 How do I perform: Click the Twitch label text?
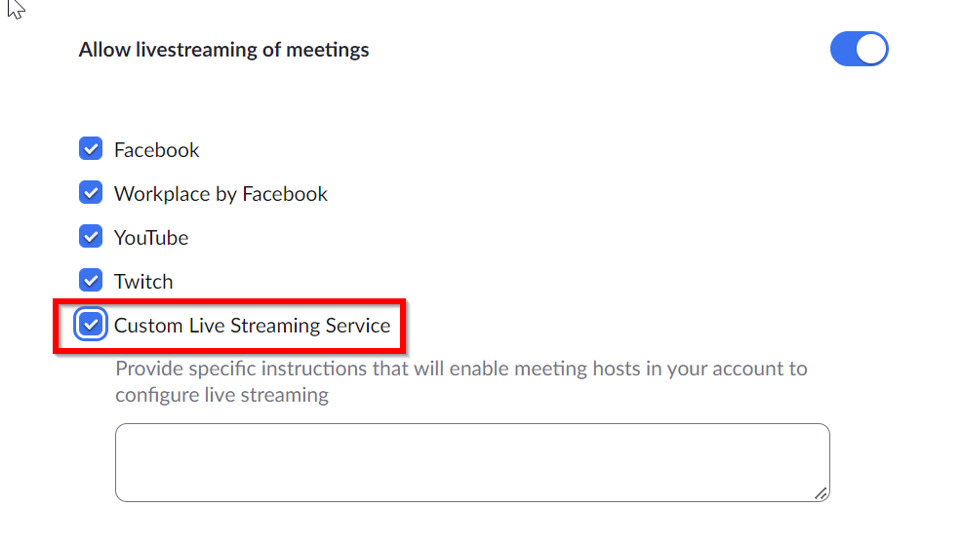(143, 282)
